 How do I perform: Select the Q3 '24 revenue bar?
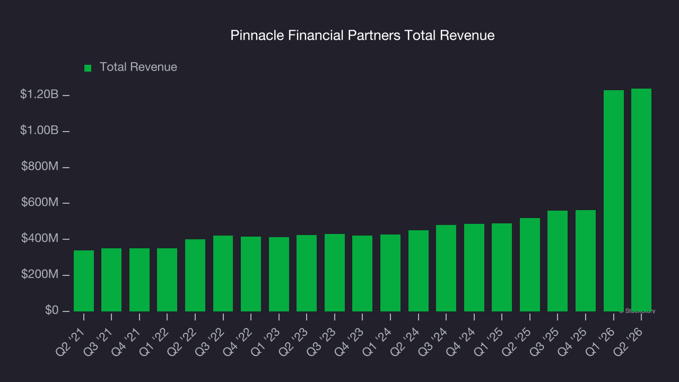click(x=446, y=268)
